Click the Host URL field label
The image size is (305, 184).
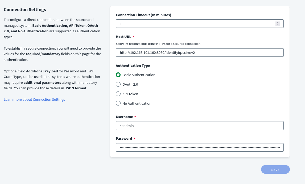pos(123,37)
